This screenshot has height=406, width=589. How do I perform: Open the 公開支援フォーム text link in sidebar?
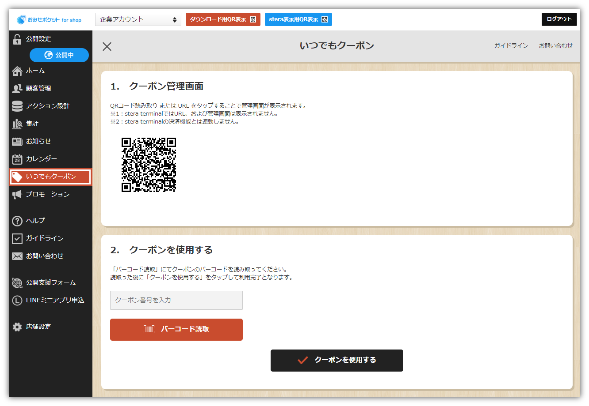coord(51,282)
